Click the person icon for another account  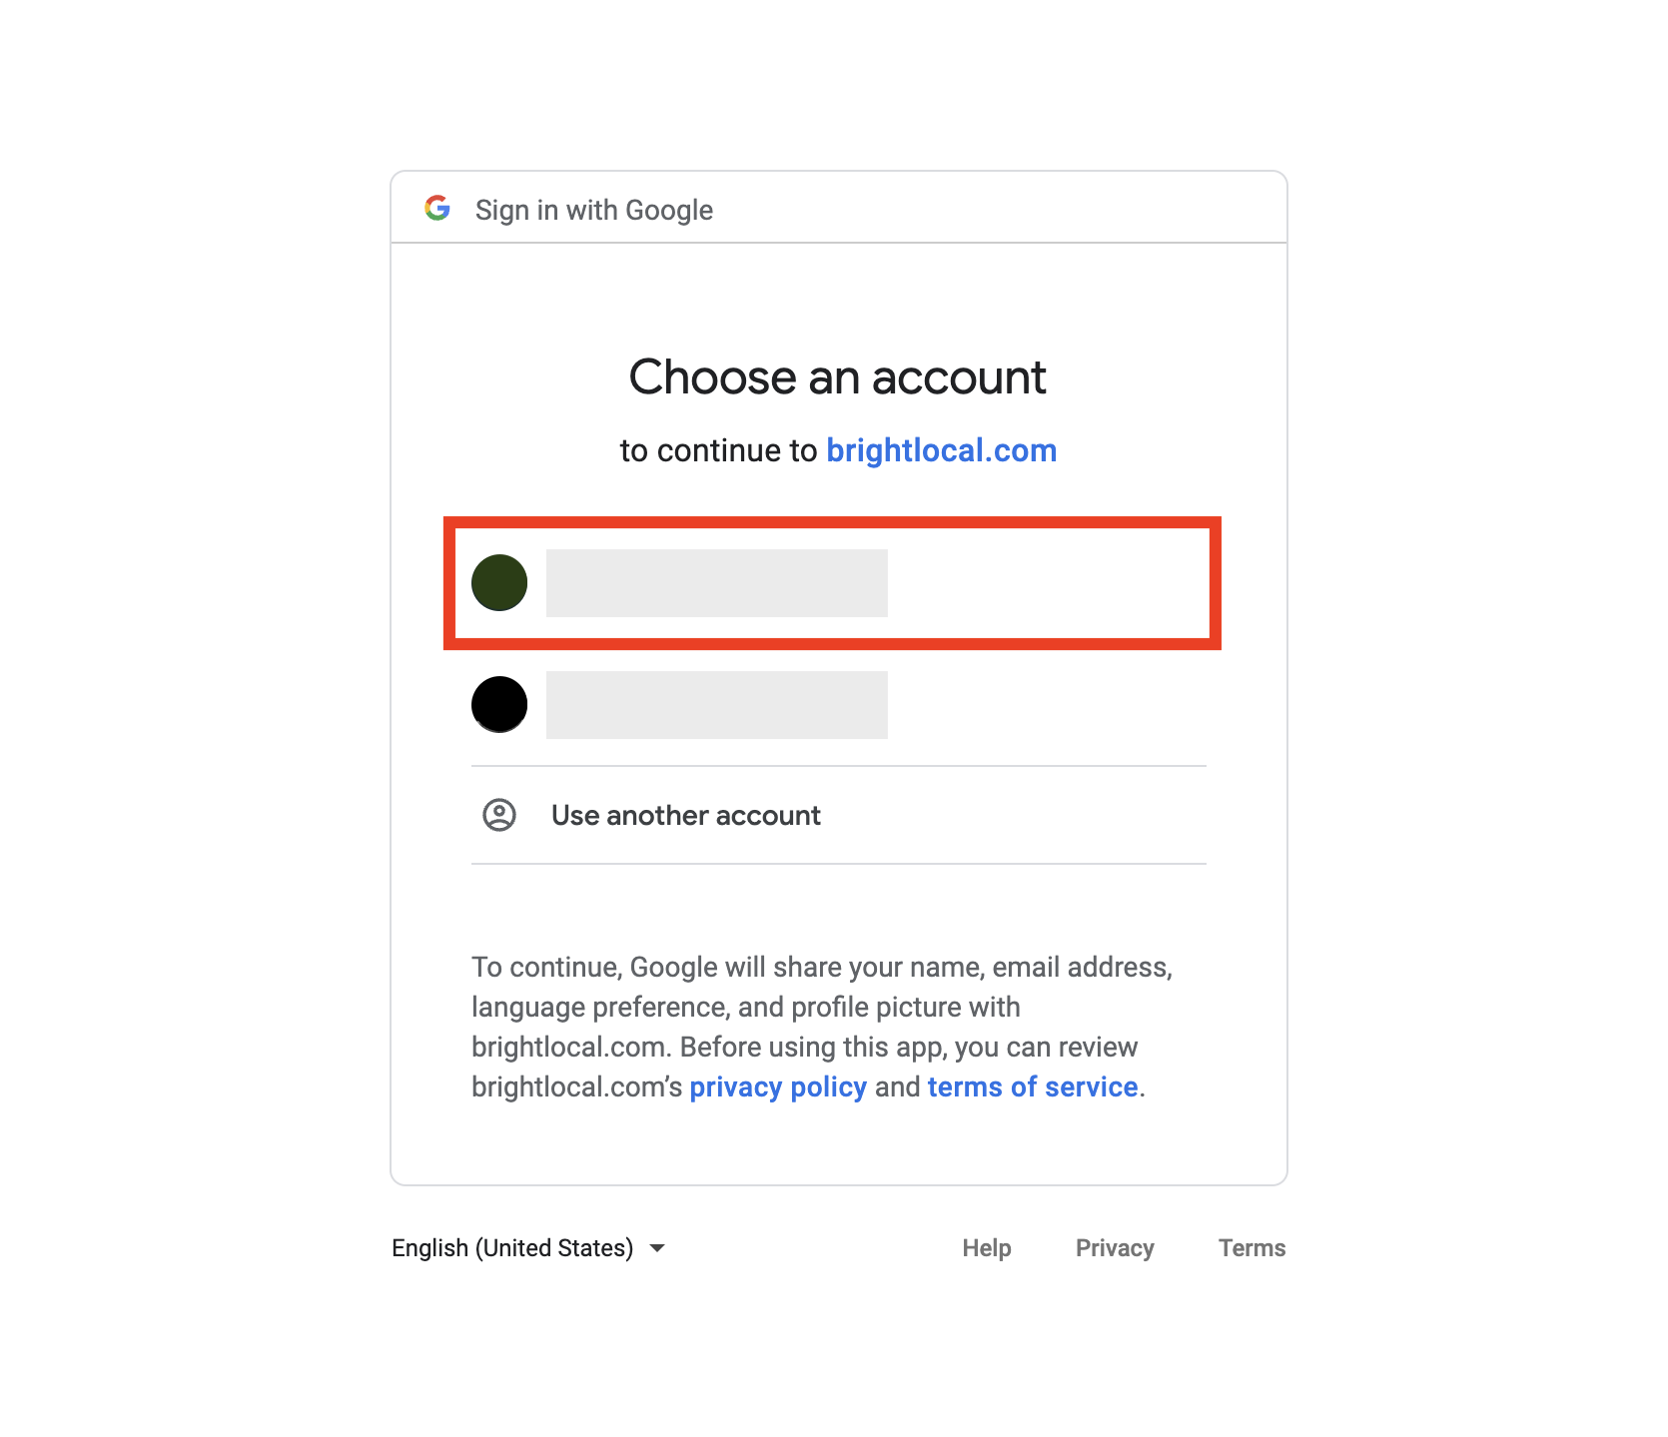click(x=499, y=815)
